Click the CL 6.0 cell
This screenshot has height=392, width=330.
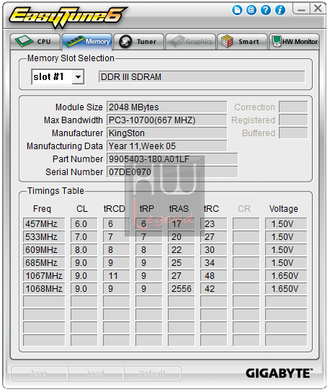click(x=84, y=224)
